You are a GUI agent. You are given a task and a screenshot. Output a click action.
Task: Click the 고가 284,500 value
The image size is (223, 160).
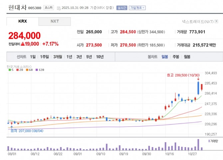pyautogui.click(x=128, y=32)
